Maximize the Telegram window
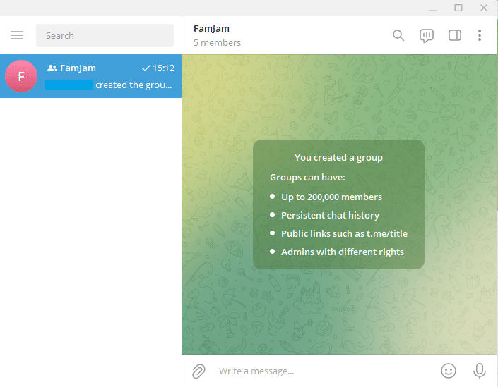 pos(458,8)
